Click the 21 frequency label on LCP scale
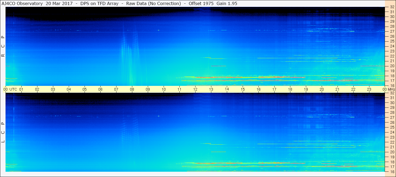This screenshot has width=396, height=177. click(x=392, y=147)
